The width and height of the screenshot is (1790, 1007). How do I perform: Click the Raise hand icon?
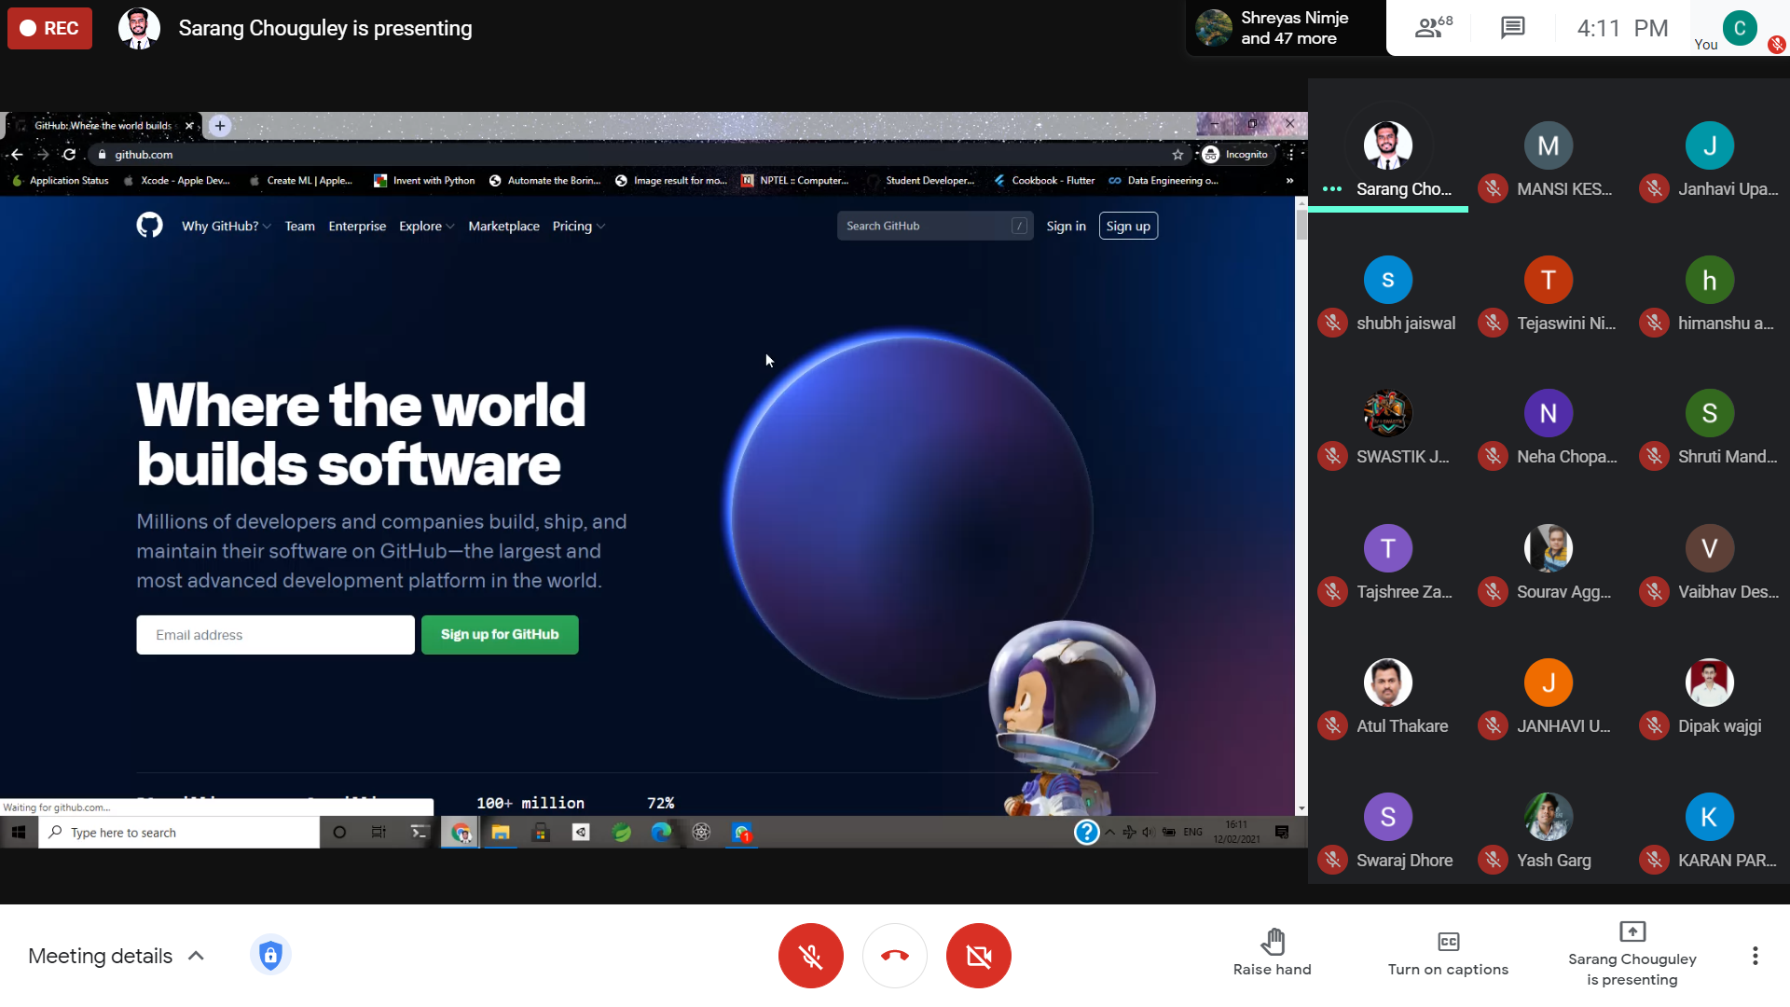point(1272,942)
